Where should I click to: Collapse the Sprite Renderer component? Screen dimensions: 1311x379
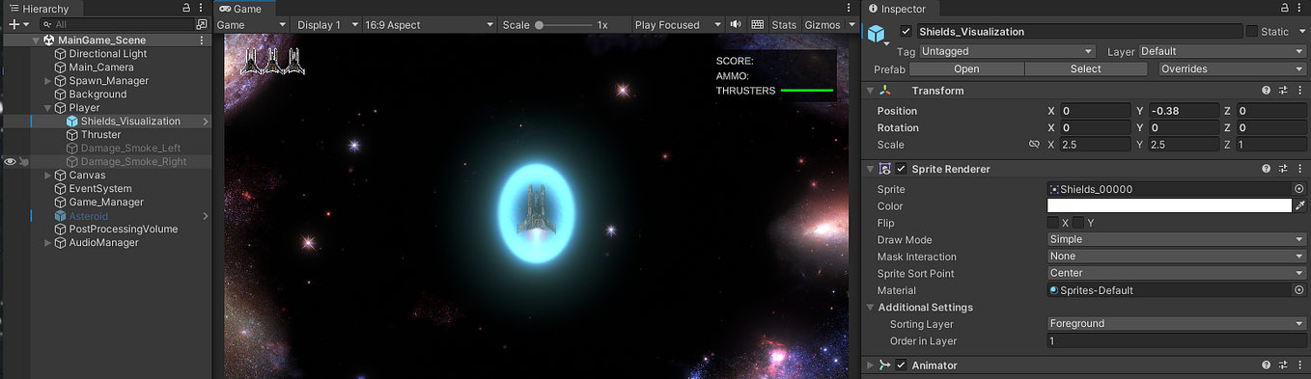coord(870,169)
